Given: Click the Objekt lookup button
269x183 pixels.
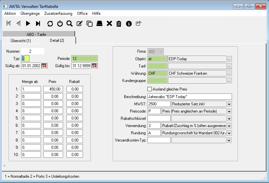Looking at the screenshot, I should click(229, 59).
